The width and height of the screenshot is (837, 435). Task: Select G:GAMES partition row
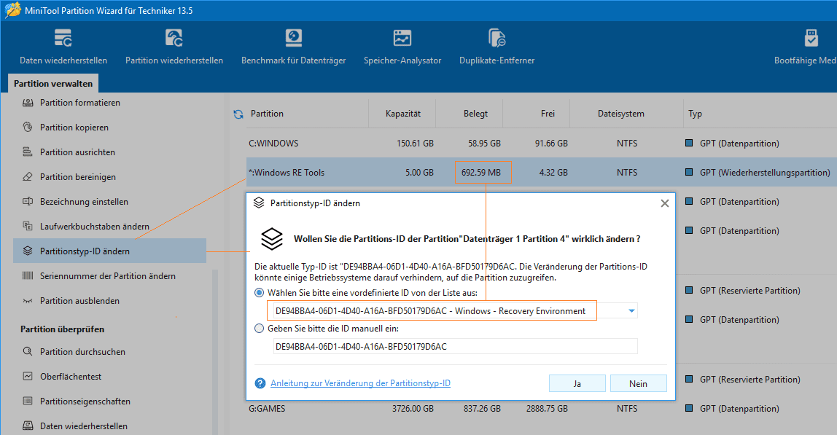click(541, 408)
